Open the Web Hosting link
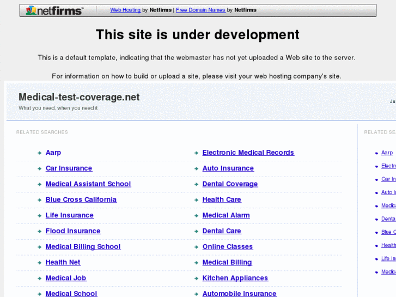Viewport: 396px width, 297px height. (x=125, y=10)
